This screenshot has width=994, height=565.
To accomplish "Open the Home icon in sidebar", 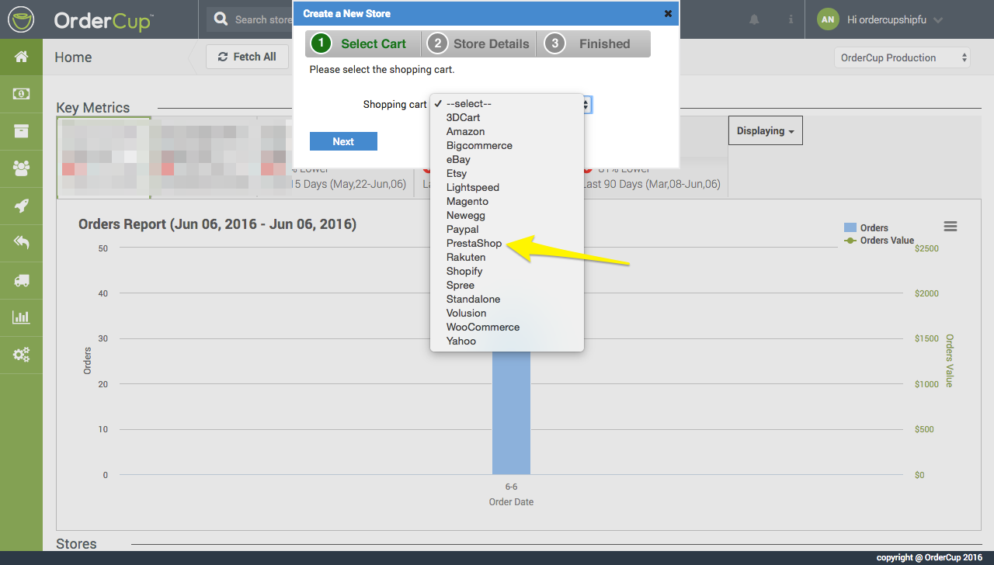I will [21, 57].
